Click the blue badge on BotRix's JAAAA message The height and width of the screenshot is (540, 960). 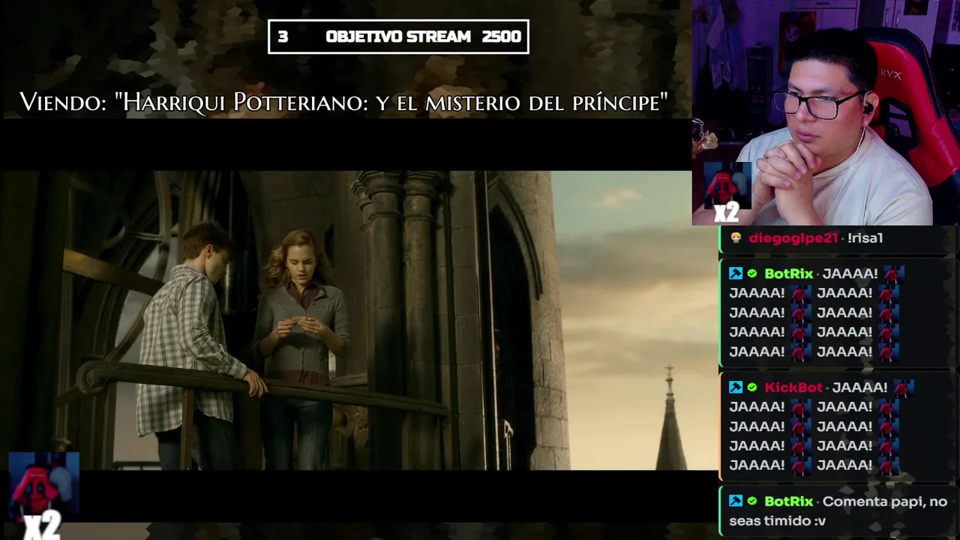pyautogui.click(x=736, y=274)
